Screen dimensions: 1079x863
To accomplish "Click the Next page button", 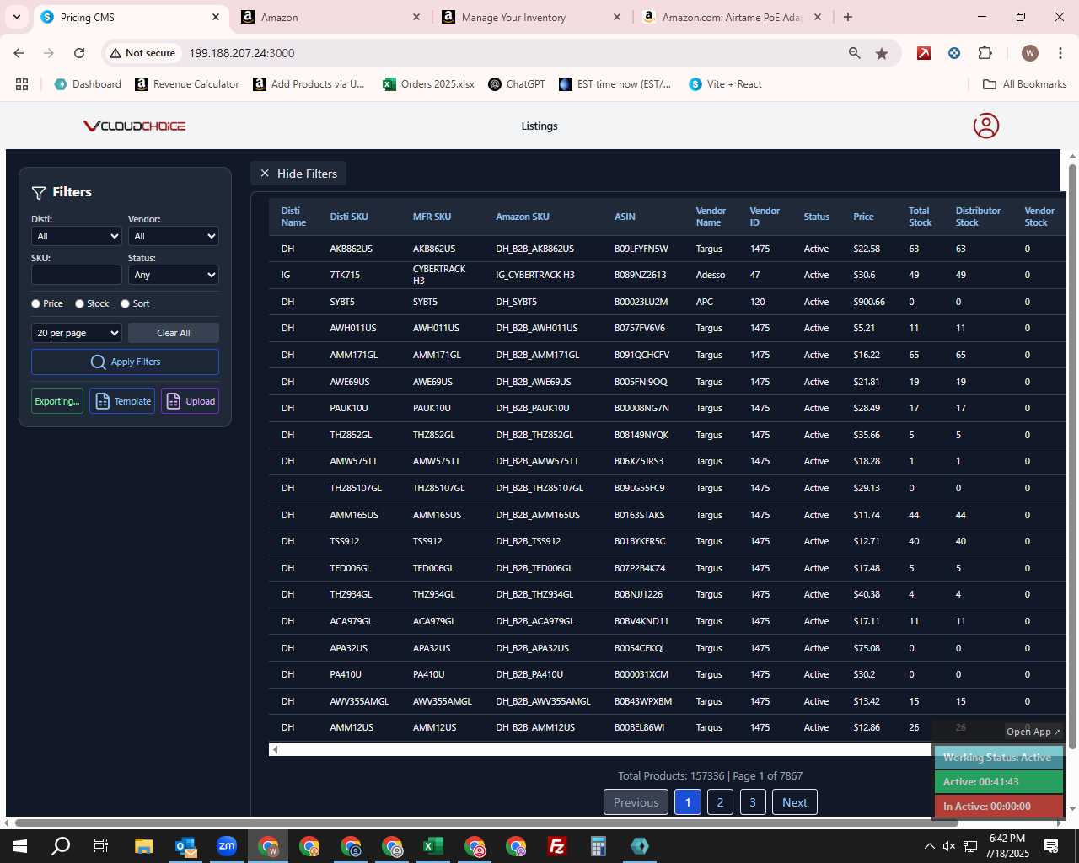I will click(794, 802).
